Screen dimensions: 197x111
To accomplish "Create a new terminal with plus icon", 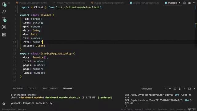I will (x=170, y=89).
